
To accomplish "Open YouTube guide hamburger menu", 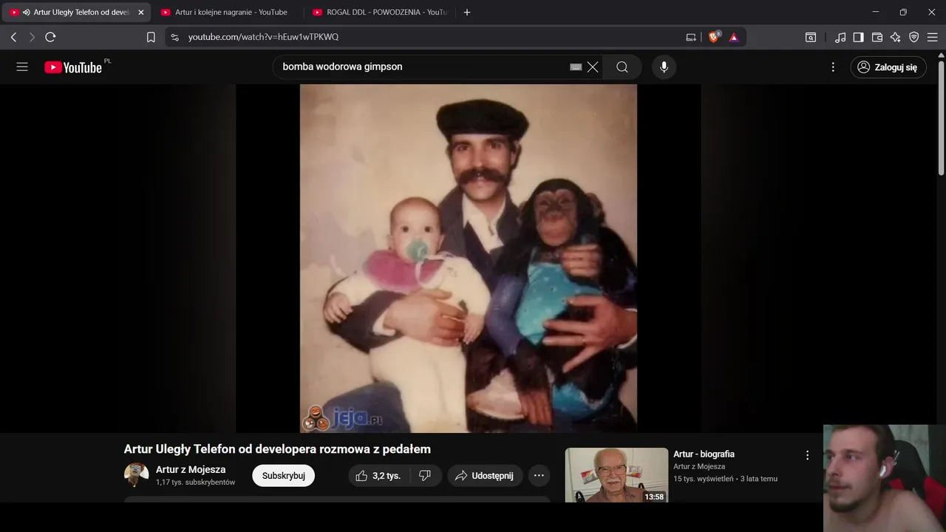I will 22,66.
